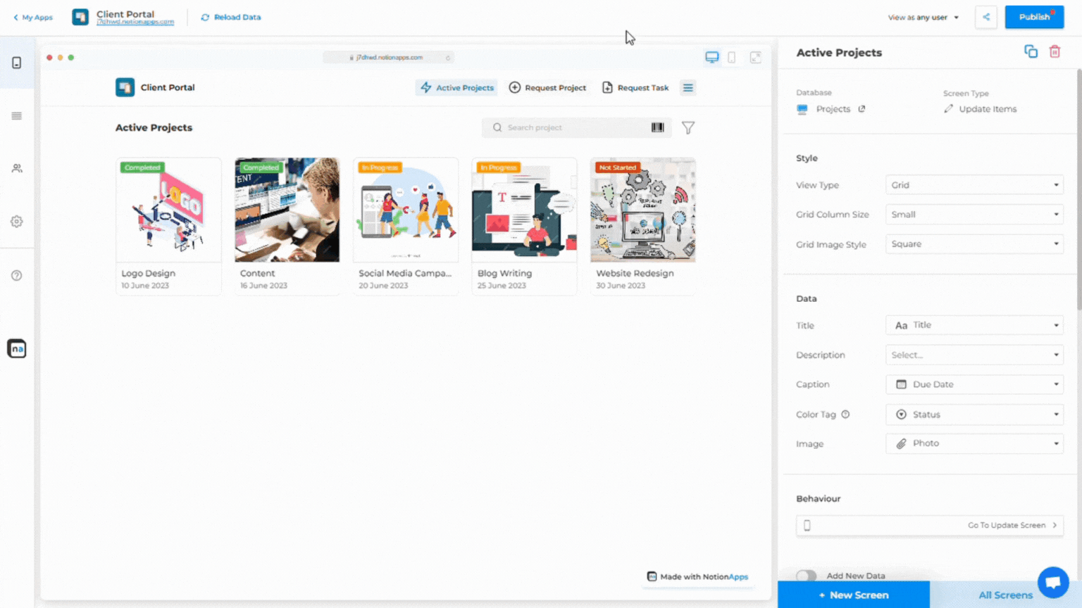Click the New Screen button
Screen dimensions: 1082x608
point(854,595)
